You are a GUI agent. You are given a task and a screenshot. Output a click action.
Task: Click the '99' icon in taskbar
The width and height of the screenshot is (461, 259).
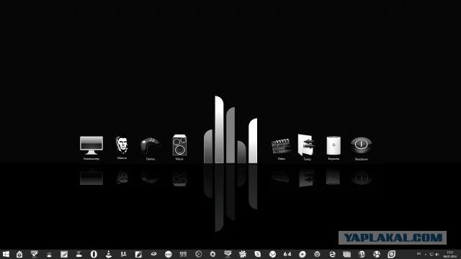click(183, 254)
